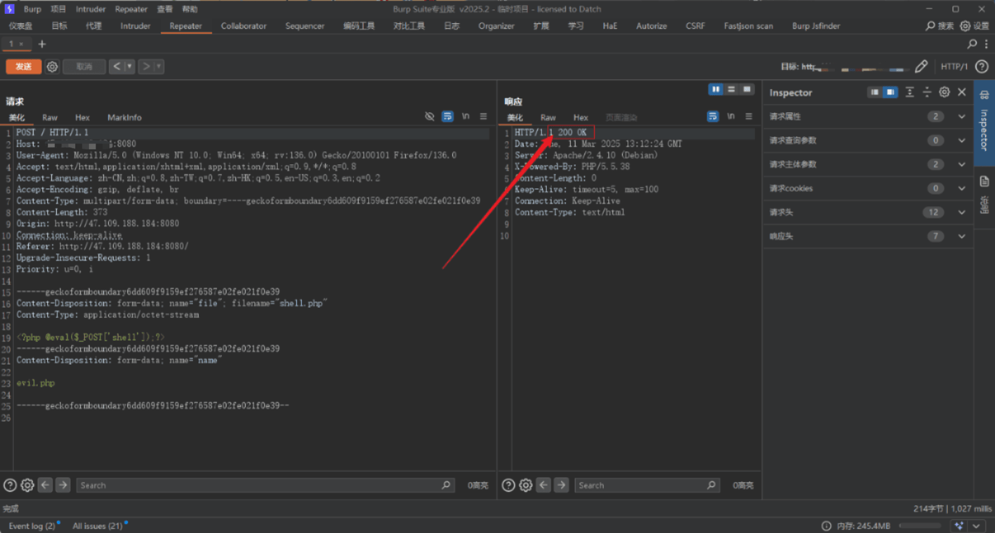Open response editor hamburger menu

(749, 117)
